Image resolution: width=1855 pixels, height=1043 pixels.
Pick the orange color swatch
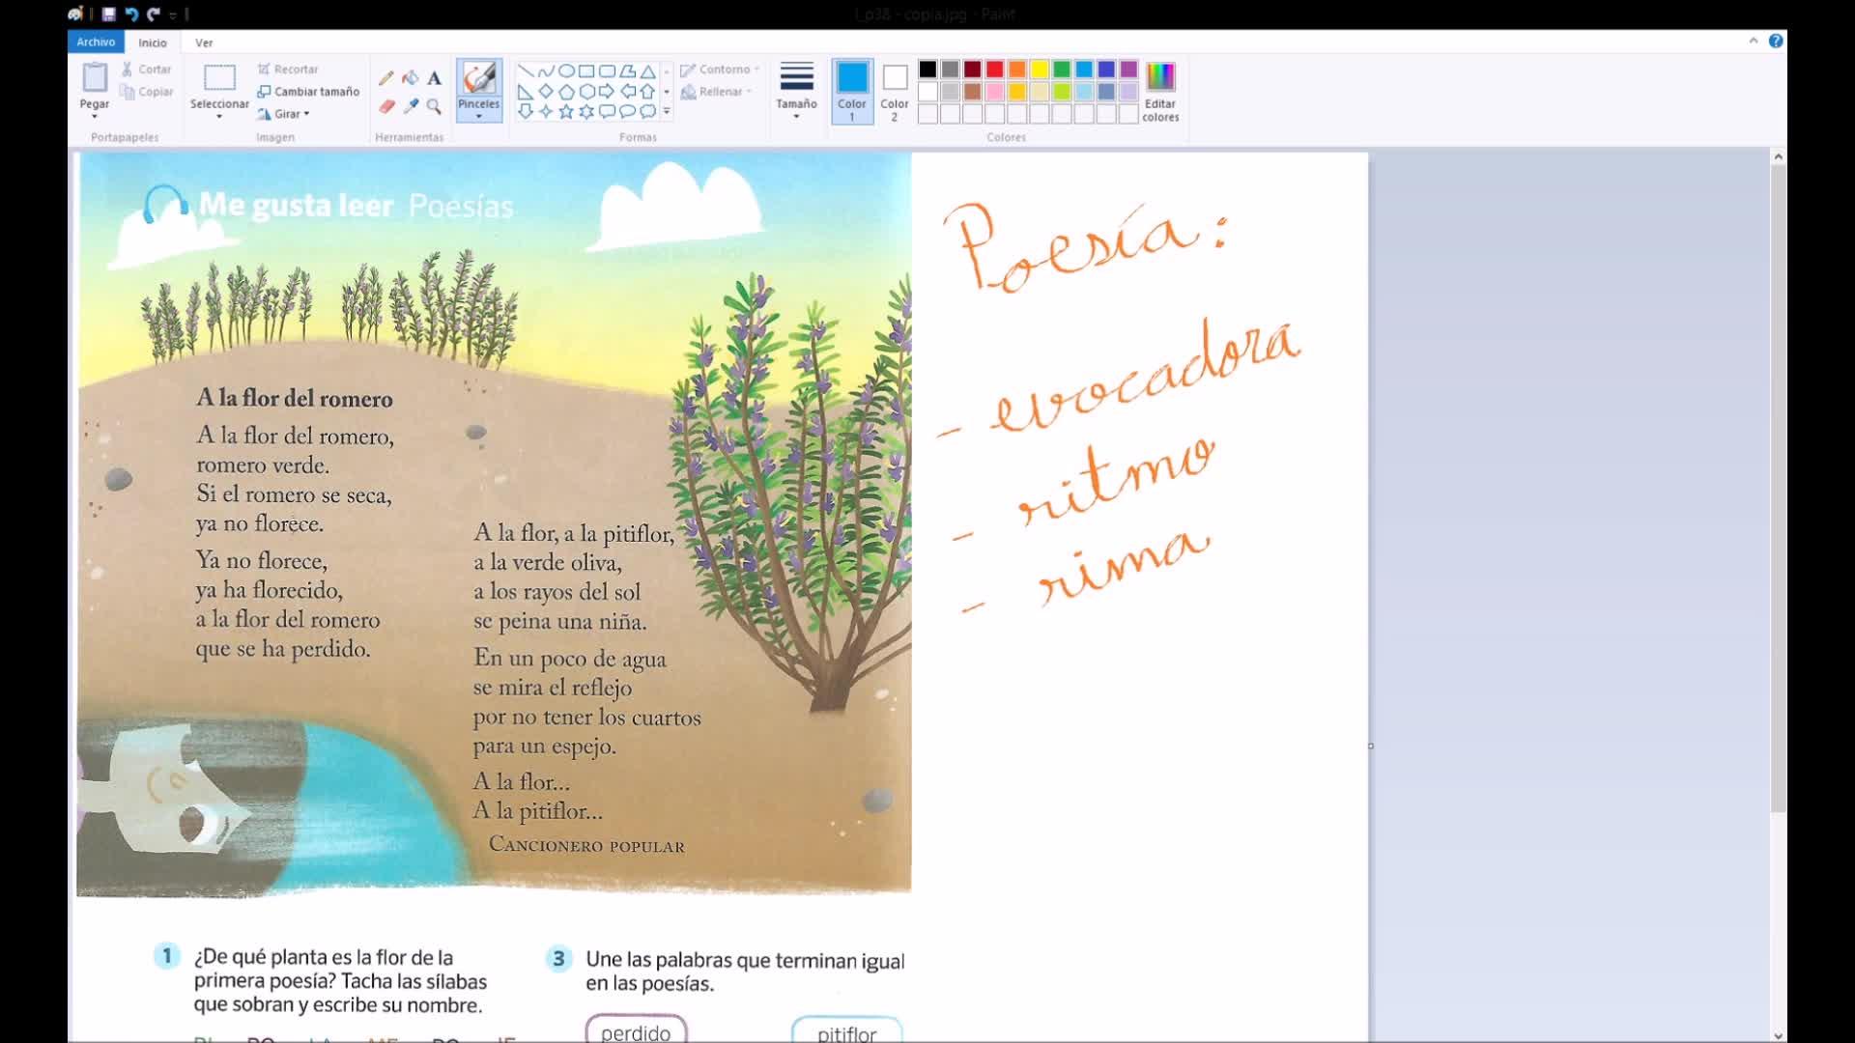pyautogui.click(x=1017, y=70)
